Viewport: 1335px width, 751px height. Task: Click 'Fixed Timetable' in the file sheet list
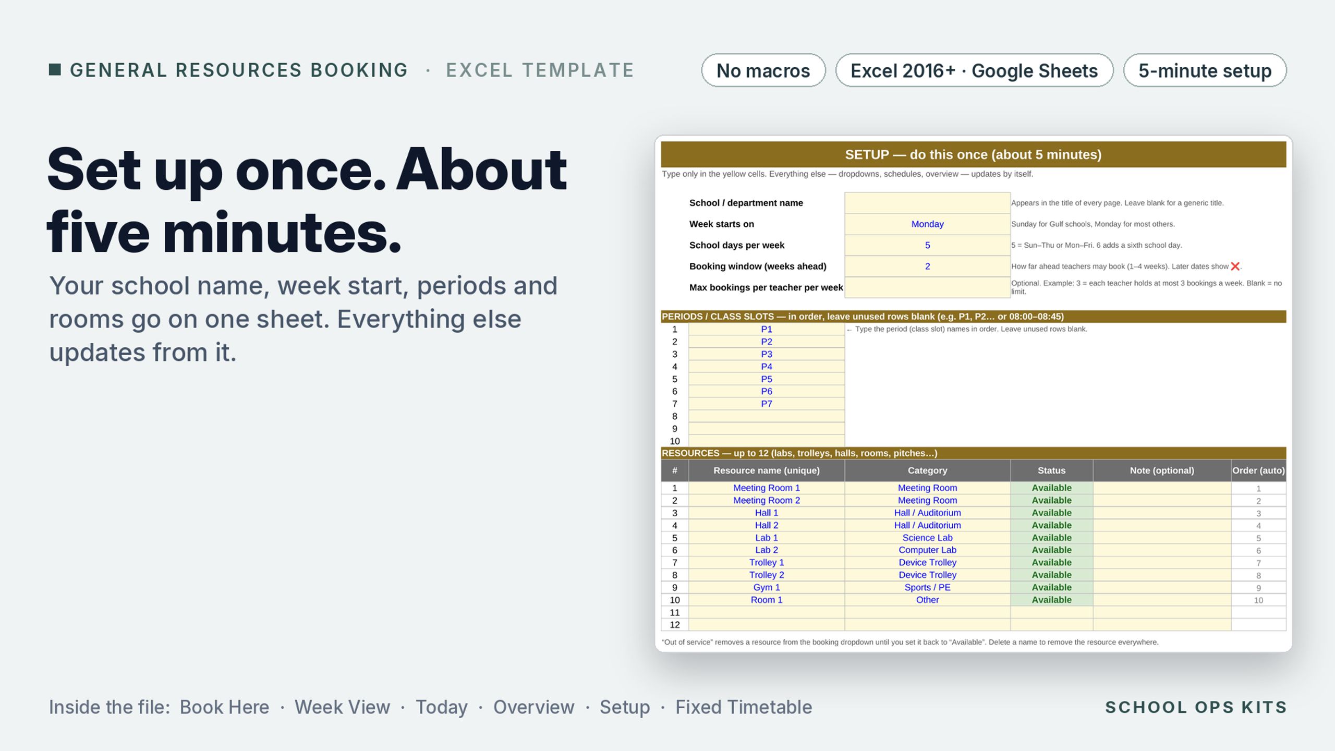744,707
